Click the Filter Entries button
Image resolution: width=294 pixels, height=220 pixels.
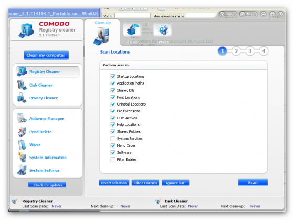[x=145, y=183]
